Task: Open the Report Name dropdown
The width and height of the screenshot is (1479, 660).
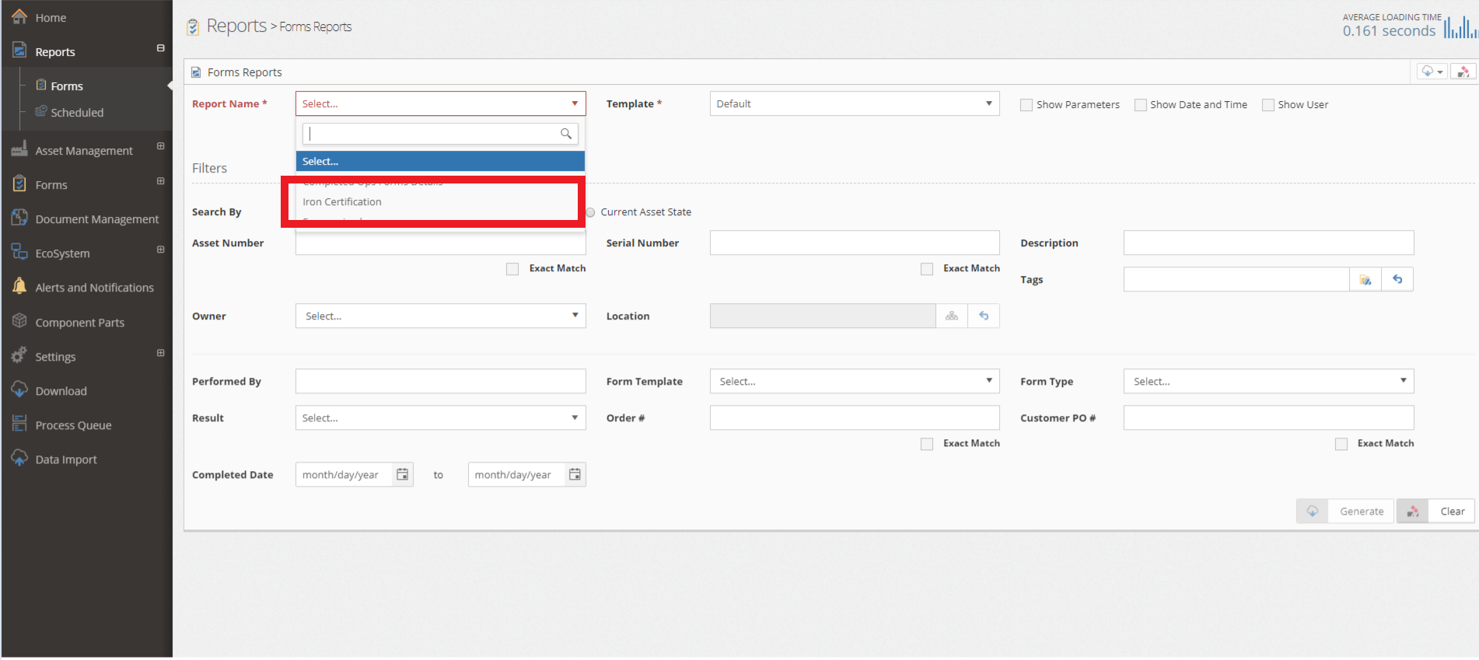Action: coord(440,103)
